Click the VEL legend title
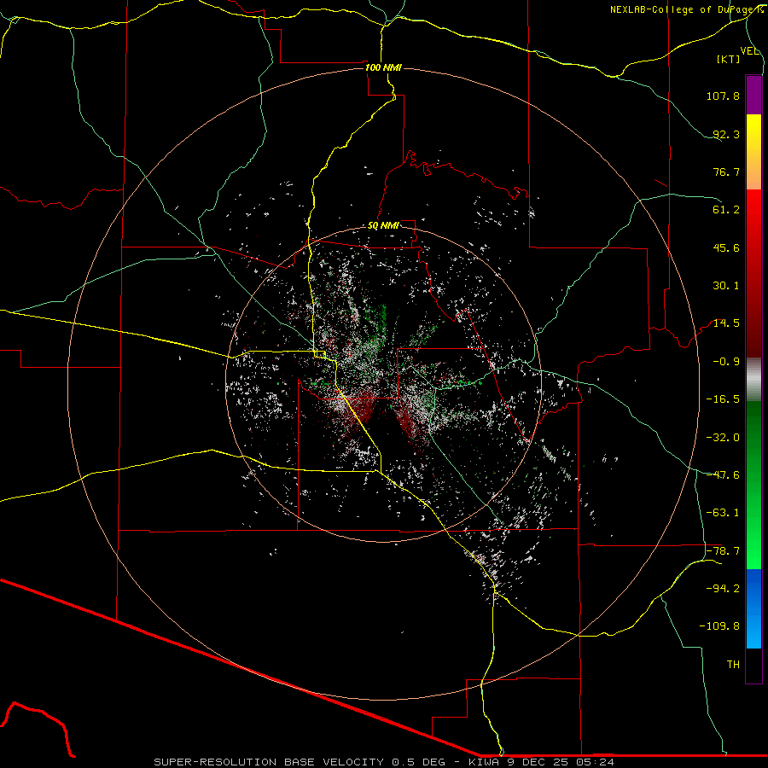This screenshot has height=768, width=768. click(x=749, y=51)
